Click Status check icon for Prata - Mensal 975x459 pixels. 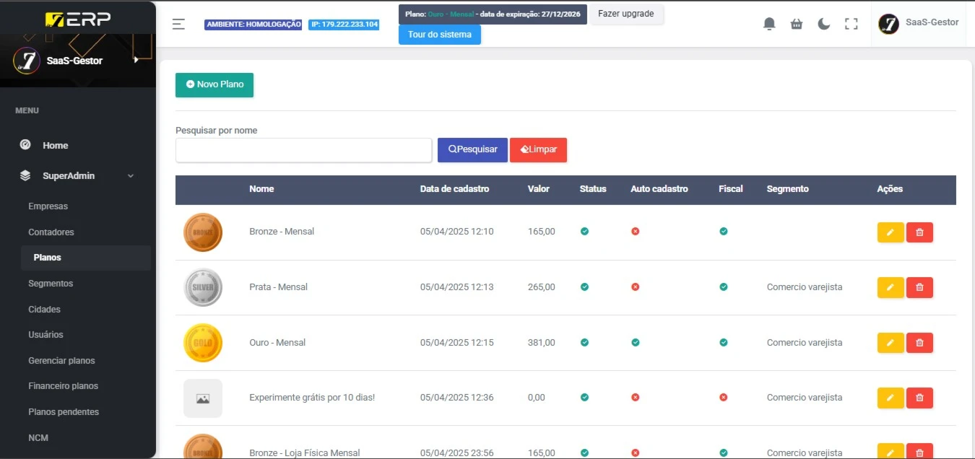[584, 287]
